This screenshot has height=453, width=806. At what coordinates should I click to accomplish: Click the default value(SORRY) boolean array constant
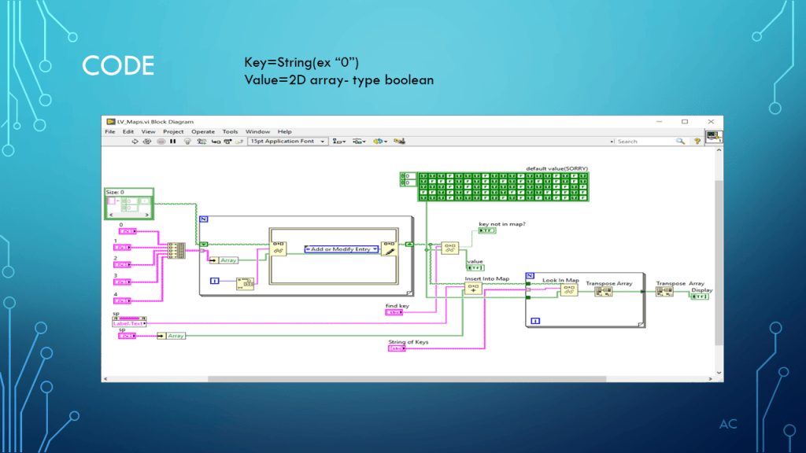tap(503, 187)
